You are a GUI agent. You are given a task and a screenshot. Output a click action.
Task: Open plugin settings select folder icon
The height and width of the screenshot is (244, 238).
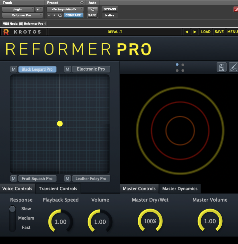pyautogui.click(x=60, y=15)
